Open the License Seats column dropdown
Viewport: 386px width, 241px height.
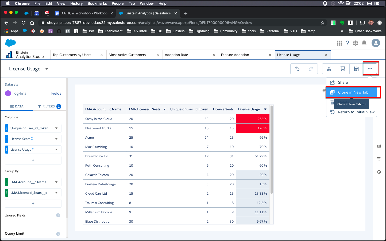pos(56,139)
